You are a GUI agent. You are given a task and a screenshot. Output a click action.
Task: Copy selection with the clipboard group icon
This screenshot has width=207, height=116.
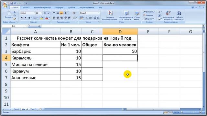(x=15, y=15)
